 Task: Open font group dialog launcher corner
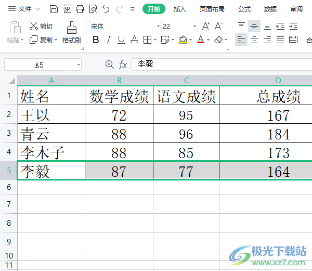pyautogui.click(x=228, y=48)
